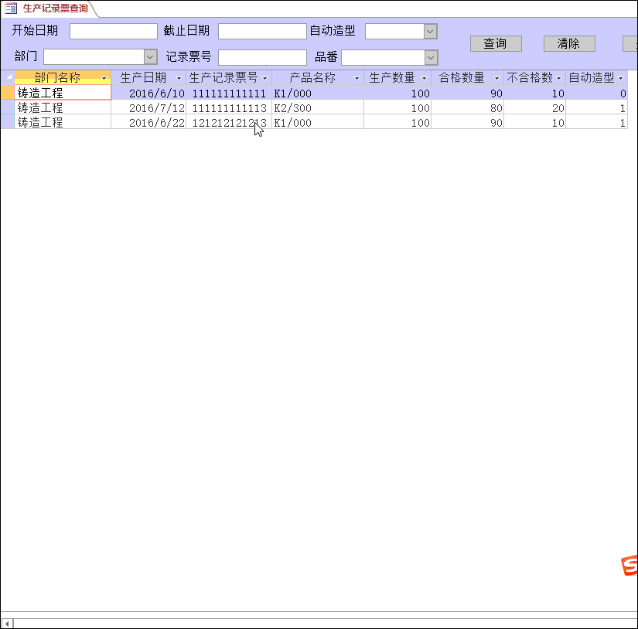Click the Sogou input method icon
This screenshot has height=629, width=638.
point(629,565)
